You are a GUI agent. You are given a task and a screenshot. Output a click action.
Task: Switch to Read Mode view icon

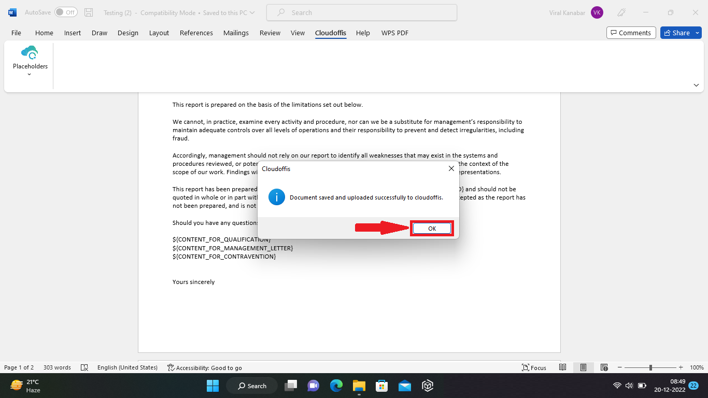(562, 367)
